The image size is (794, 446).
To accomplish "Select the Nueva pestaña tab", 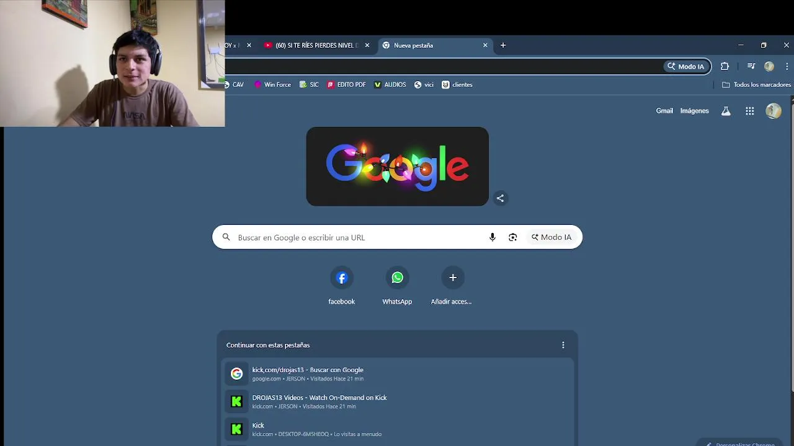I will 434,45.
